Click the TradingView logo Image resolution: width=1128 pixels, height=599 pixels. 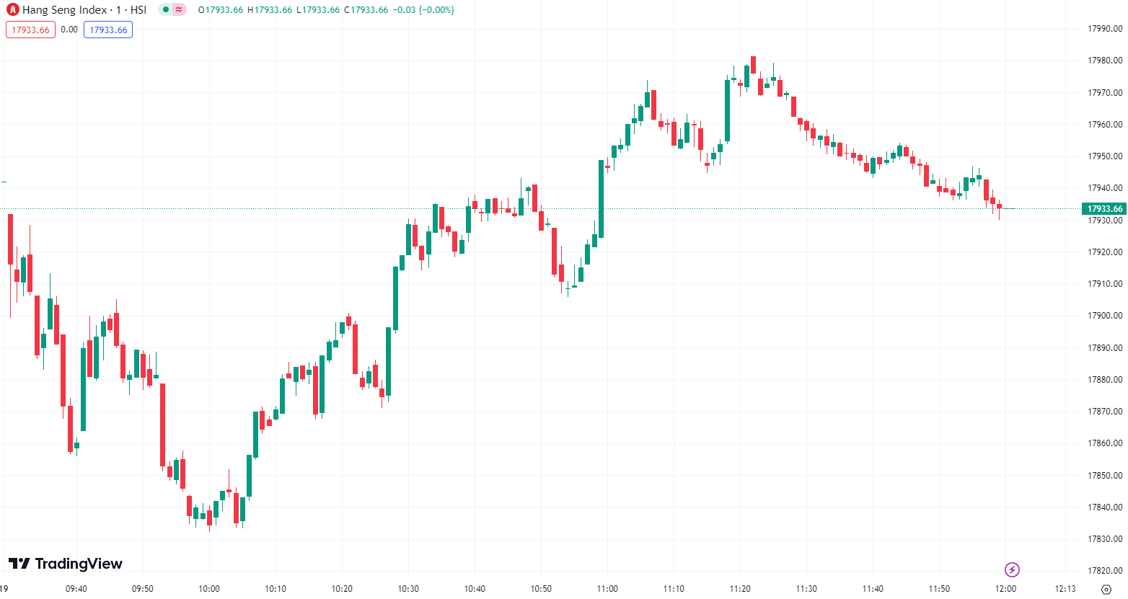(x=66, y=564)
